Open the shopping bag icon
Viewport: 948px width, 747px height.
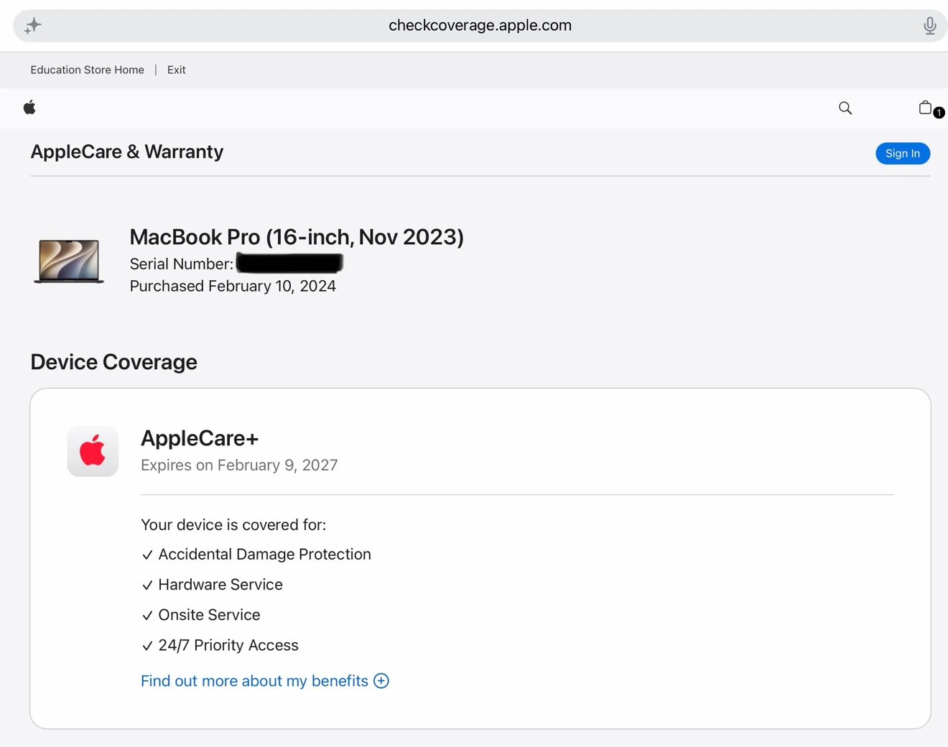point(926,108)
